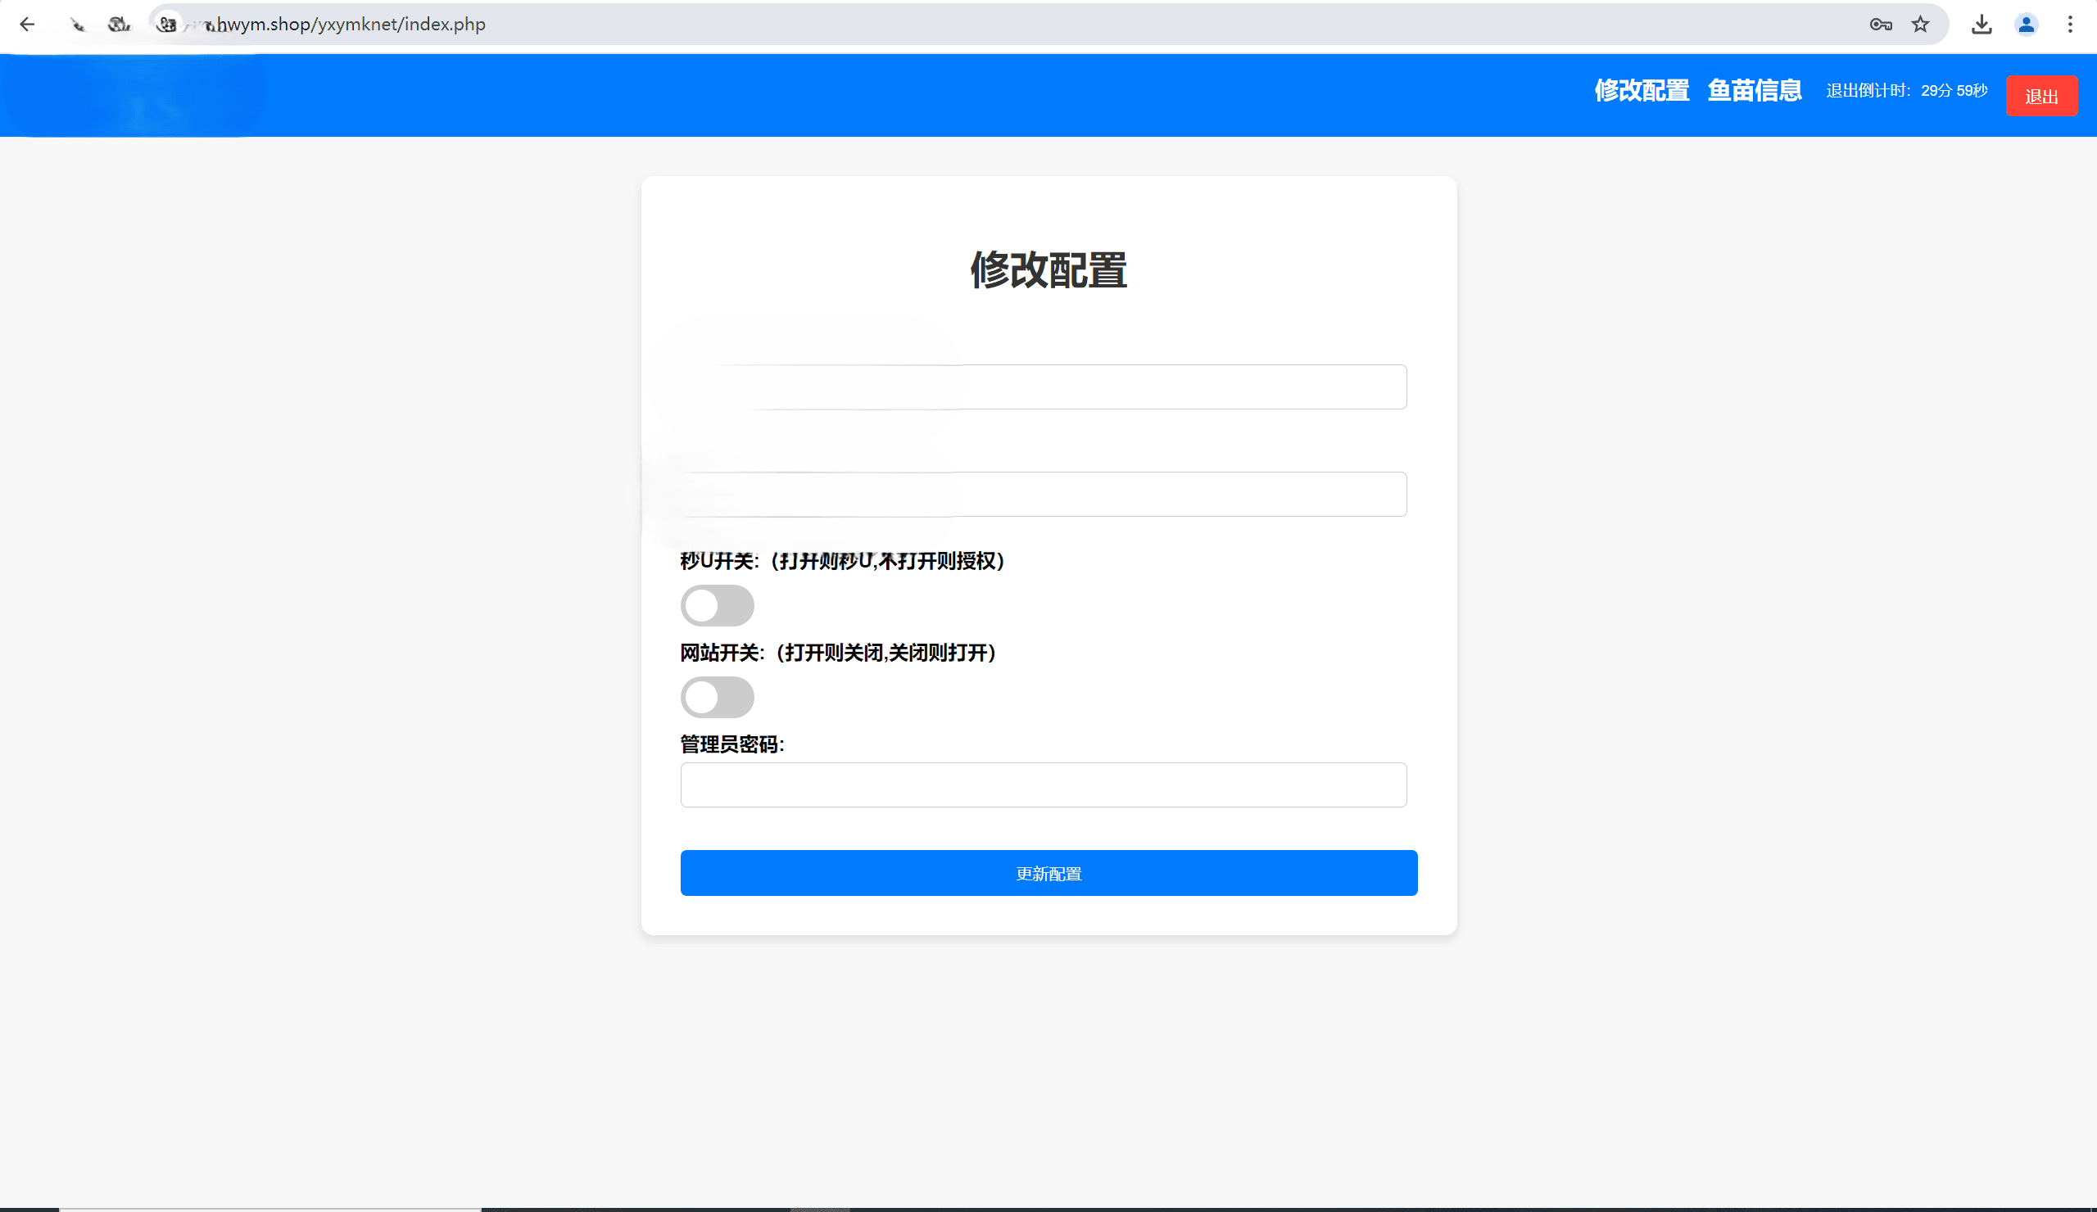This screenshot has height=1212, width=2097.
Task: Open saved password key icon
Action: click(x=1880, y=24)
